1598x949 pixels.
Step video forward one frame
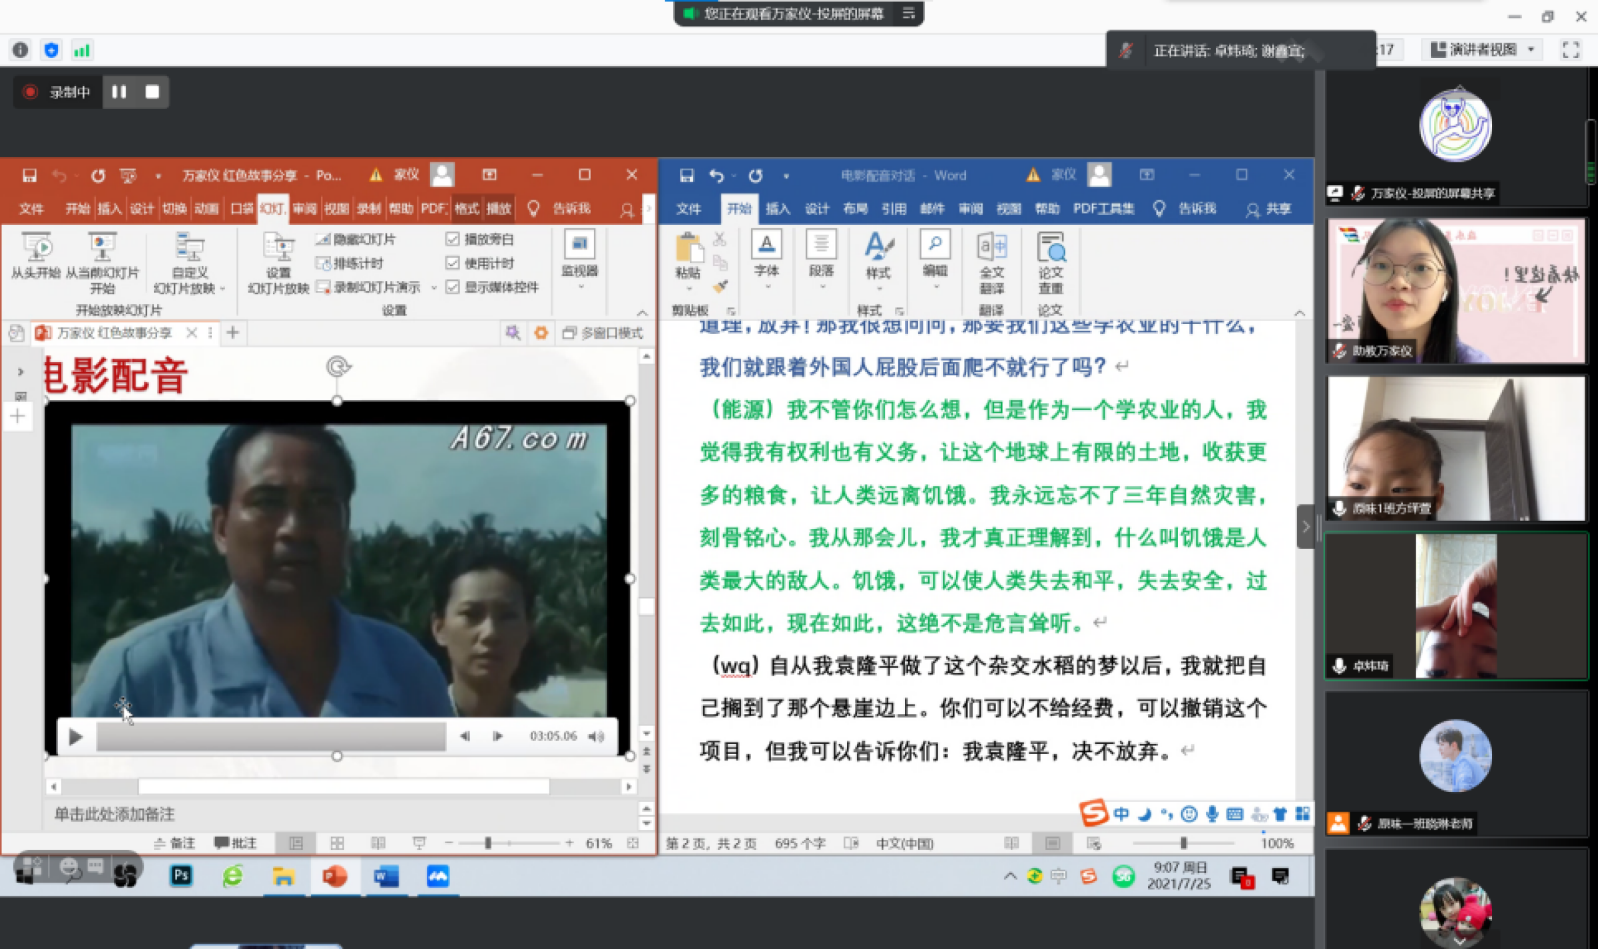pyautogui.click(x=497, y=736)
